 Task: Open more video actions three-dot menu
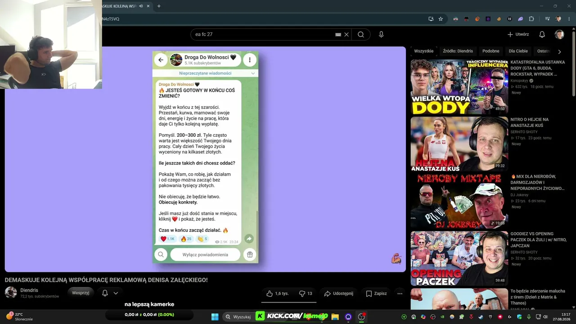point(400,293)
